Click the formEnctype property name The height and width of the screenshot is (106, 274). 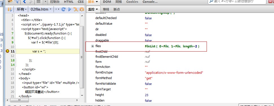[x=104, y=73]
